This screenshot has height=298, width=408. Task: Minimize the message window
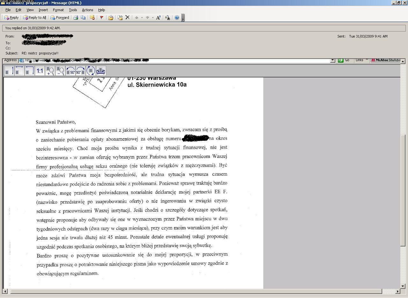(394, 3)
